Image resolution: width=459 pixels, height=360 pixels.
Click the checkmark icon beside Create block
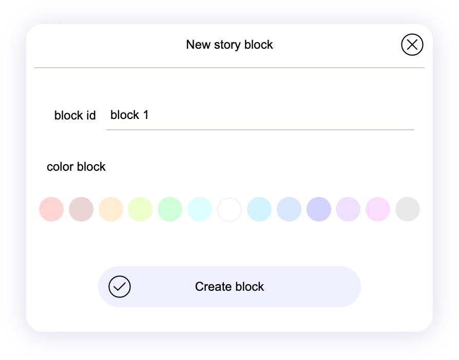pos(120,287)
